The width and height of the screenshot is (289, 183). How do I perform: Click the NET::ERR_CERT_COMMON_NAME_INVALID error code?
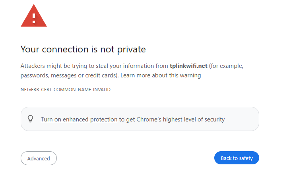point(66,90)
